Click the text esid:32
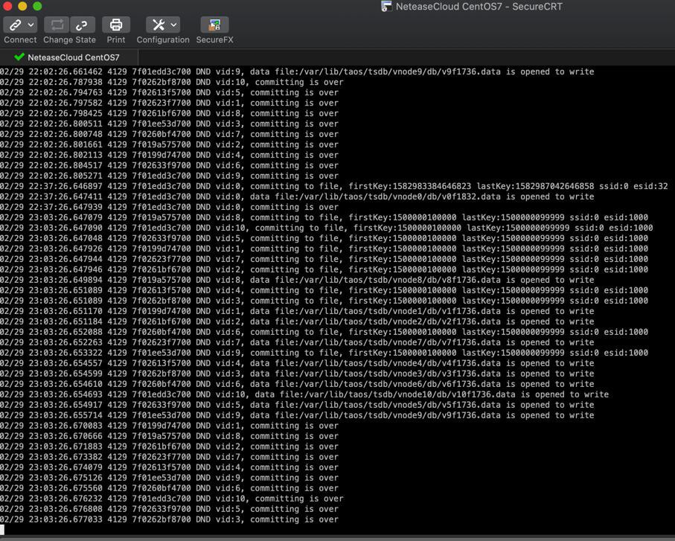The image size is (675, 541). click(650, 186)
